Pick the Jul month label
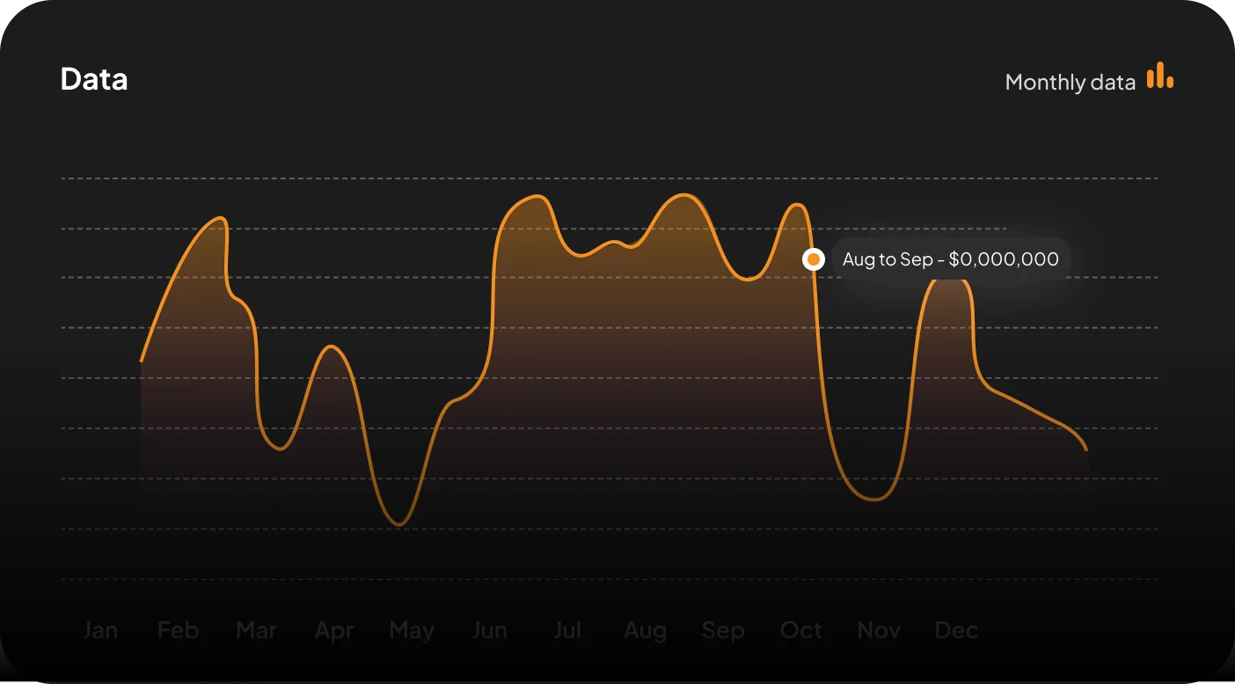Screen dimensions: 1235x684 [x=567, y=630]
